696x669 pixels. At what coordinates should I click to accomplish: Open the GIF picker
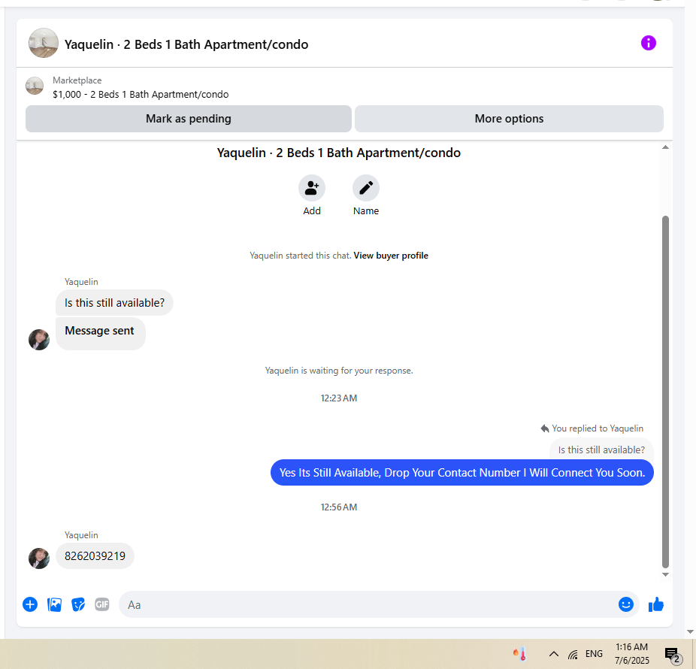[101, 604]
